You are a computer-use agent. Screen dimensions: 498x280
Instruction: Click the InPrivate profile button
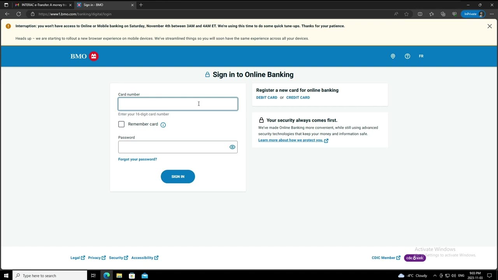pyautogui.click(x=473, y=14)
